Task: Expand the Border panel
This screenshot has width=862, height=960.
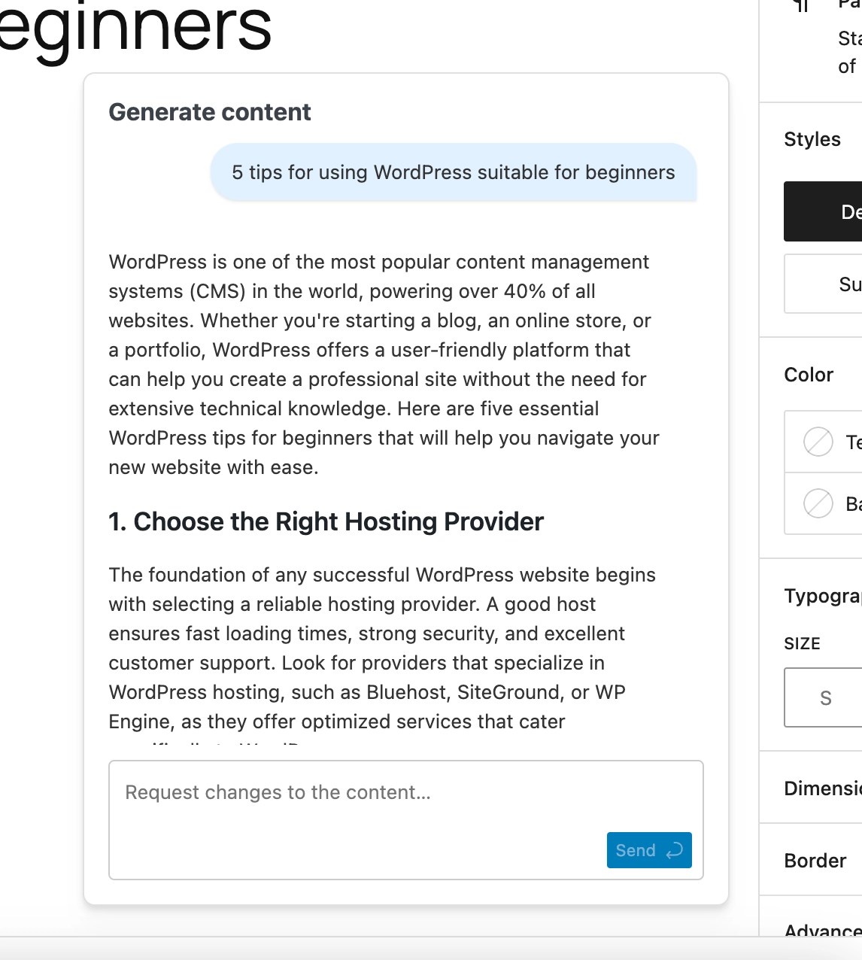Action: (815, 860)
